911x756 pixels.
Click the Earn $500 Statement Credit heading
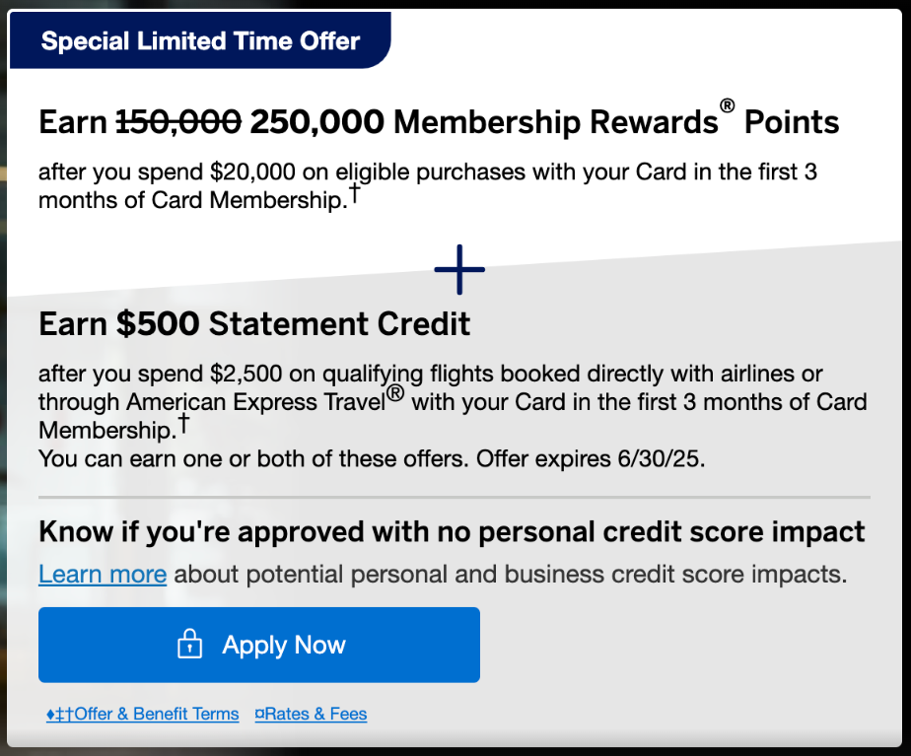[x=253, y=323]
